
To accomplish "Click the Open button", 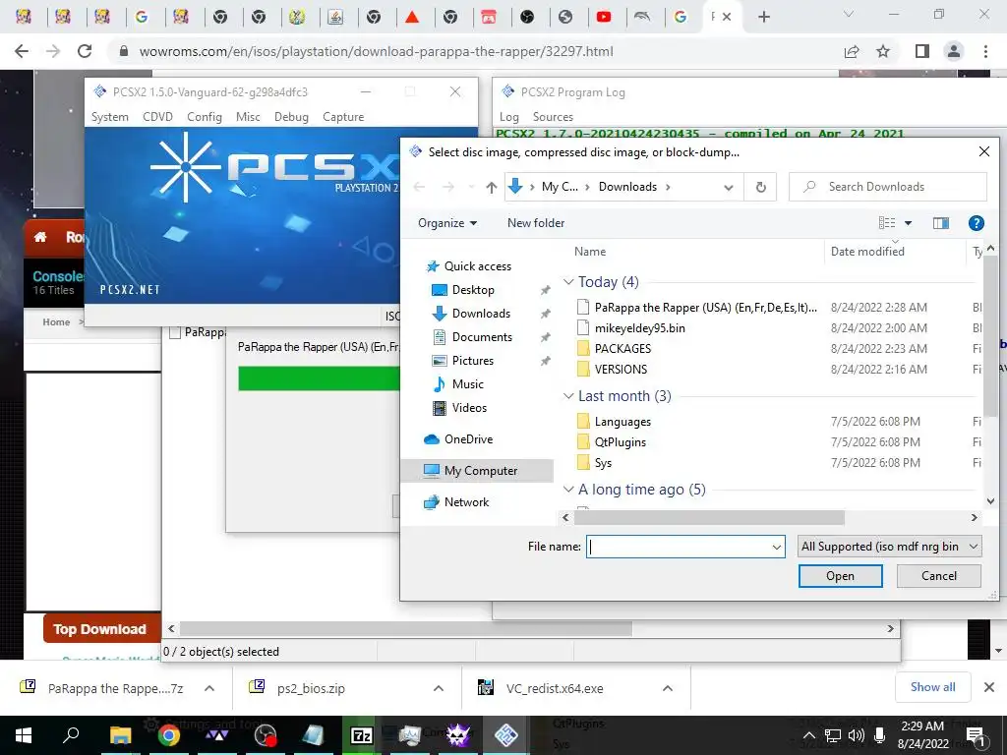I will [840, 576].
